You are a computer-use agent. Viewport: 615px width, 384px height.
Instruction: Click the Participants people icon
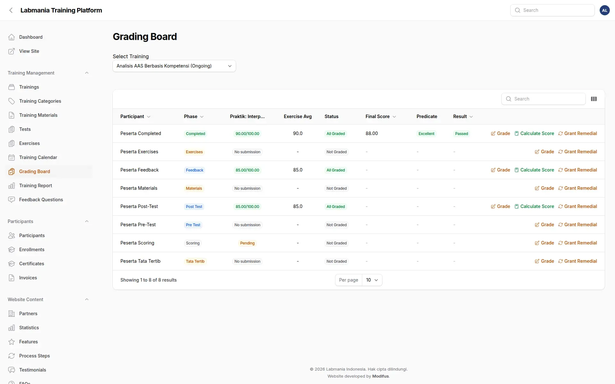pos(12,236)
